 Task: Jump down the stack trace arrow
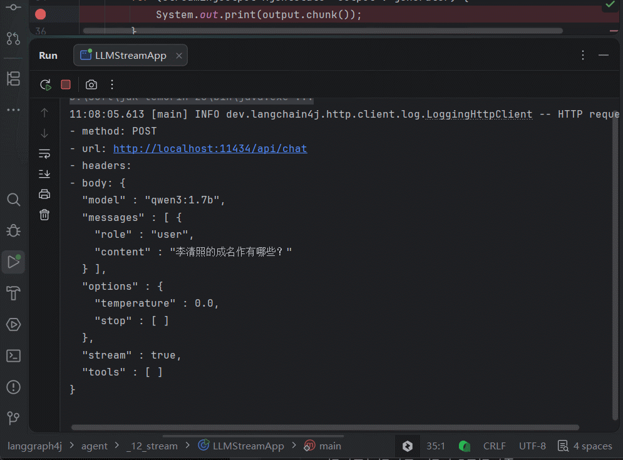pyautogui.click(x=44, y=133)
